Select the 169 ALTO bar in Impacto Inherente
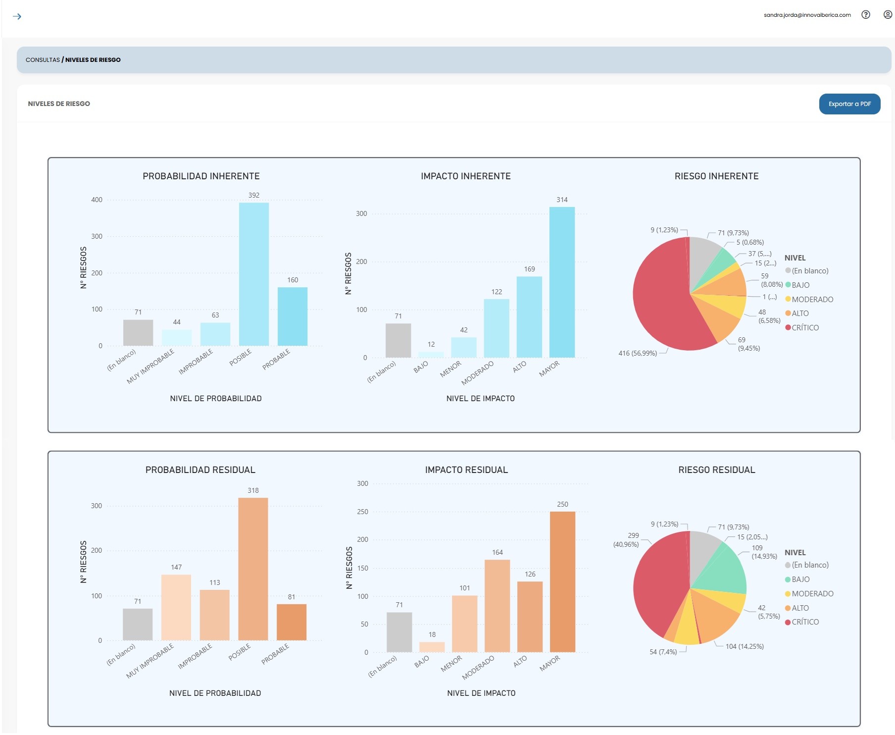The height and width of the screenshot is (735, 895). [529, 317]
